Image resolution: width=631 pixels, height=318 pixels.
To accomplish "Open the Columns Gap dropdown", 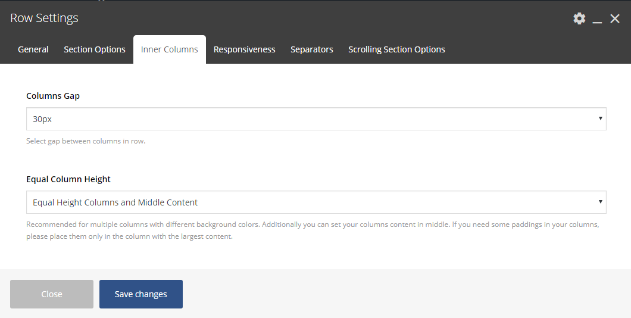I will 316,119.
